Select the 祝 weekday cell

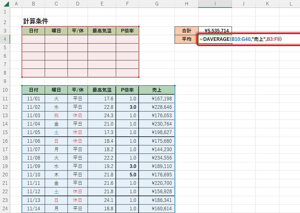pyautogui.click(x=56, y=115)
